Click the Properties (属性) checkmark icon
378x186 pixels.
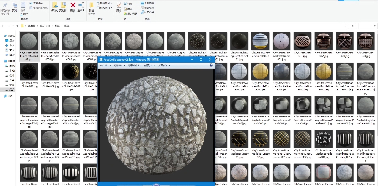[119, 5]
